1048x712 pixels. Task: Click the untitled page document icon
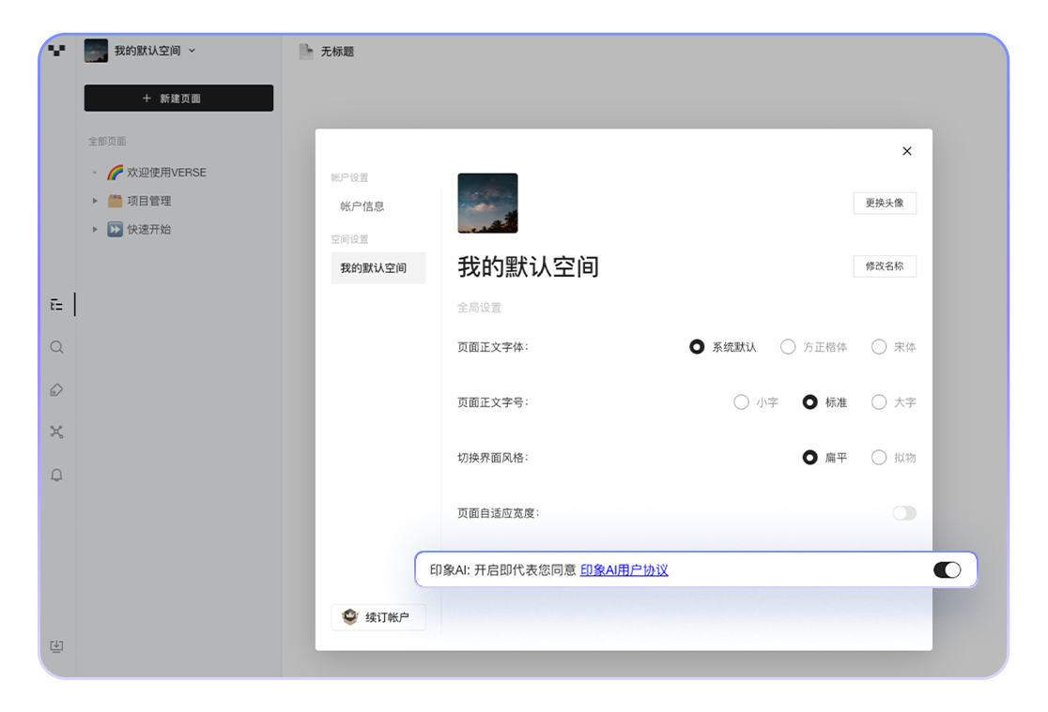[x=306, y=52]
